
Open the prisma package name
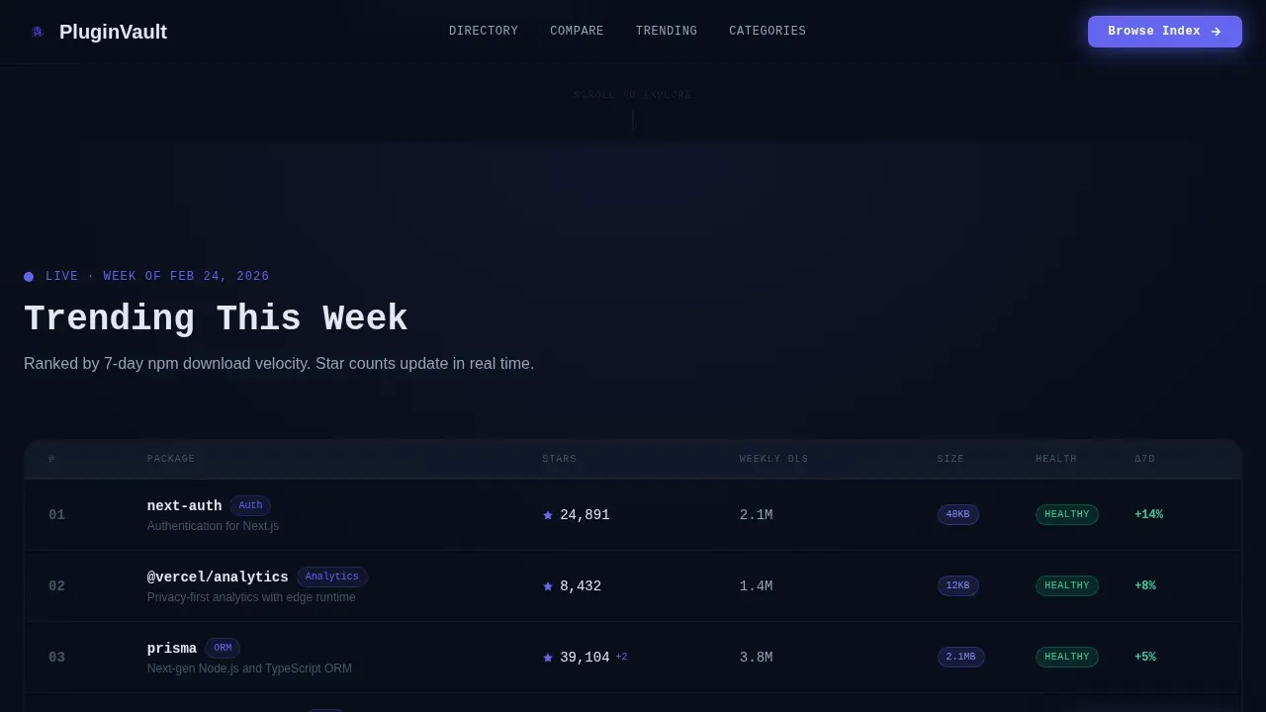[x=172, y=649]
